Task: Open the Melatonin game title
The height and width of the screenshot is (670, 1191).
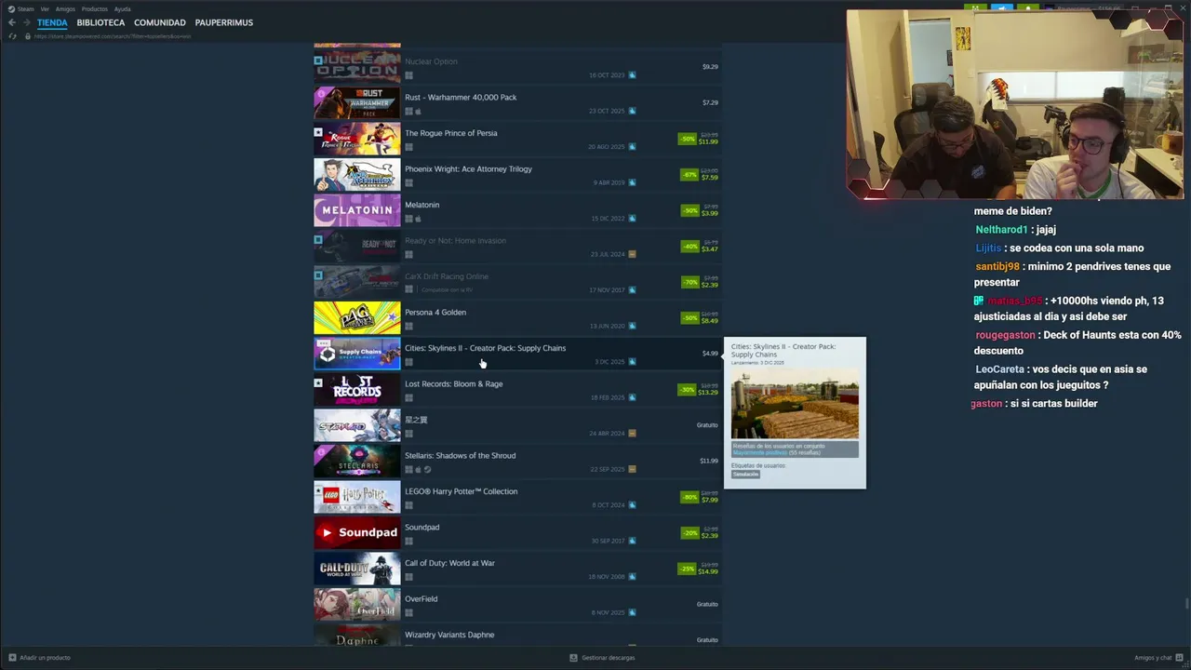Action: coord(422,205)
